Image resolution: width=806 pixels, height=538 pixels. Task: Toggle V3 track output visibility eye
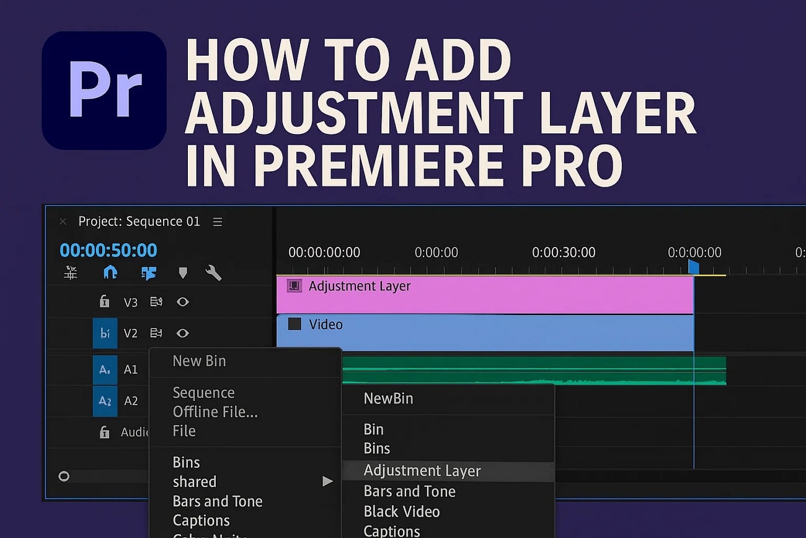183,302
